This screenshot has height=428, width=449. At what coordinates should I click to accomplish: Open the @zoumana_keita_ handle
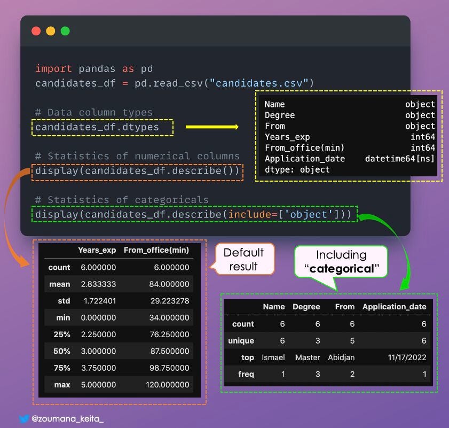67,419
